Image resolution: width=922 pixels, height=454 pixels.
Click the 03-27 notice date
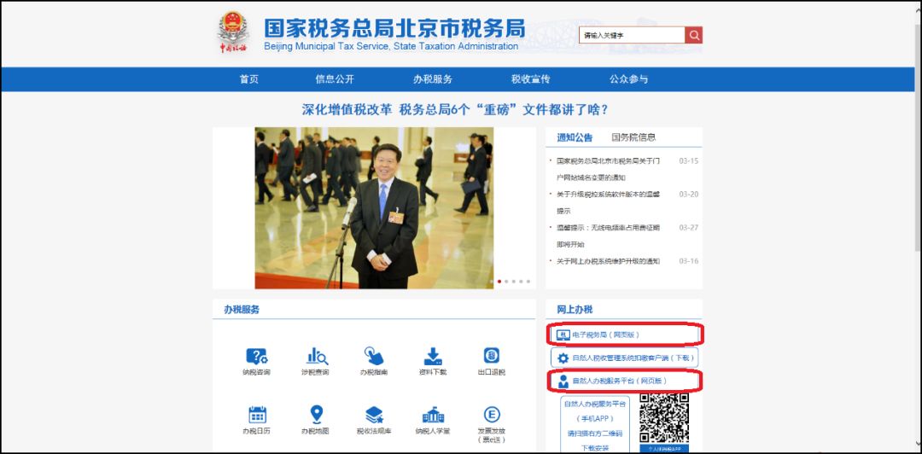[x=689, y=228]
